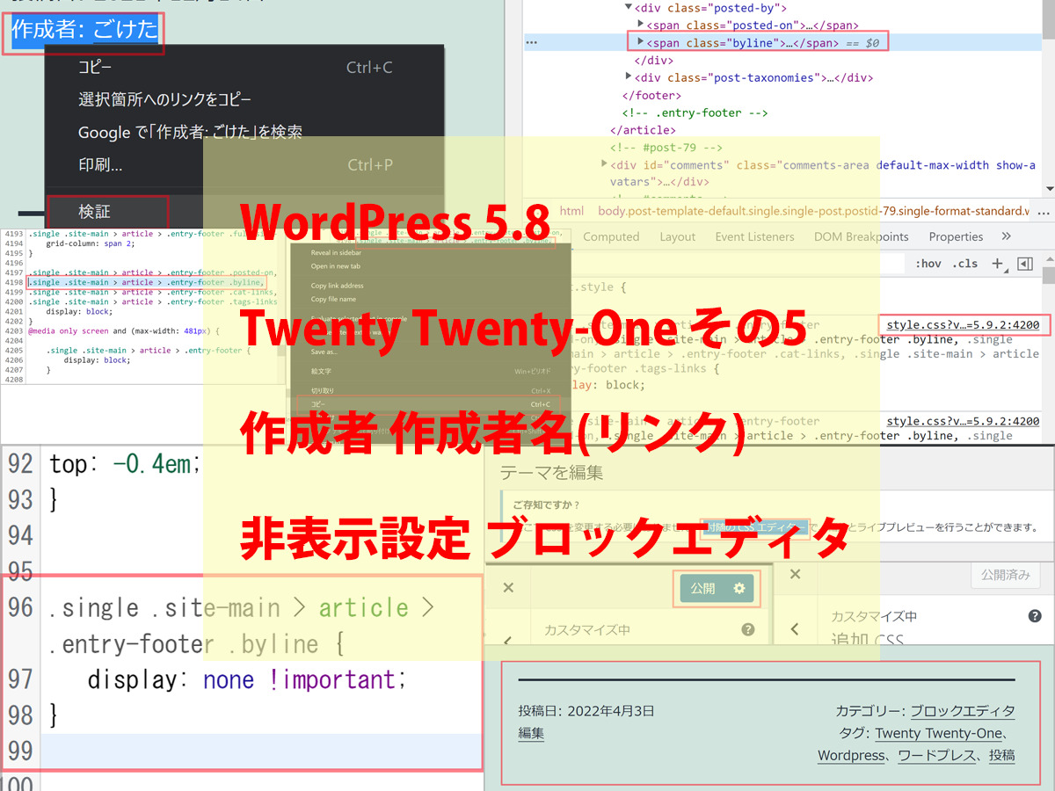Toggle the :hov element state panel
1055x791 pixels.
[928, 264]
